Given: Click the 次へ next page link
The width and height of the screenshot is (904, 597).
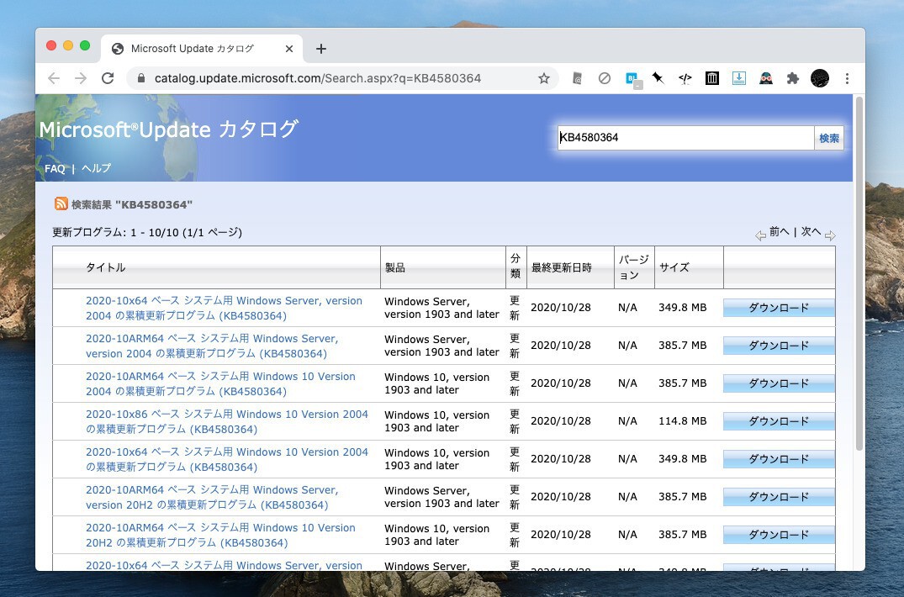Looking at the screenshot, I should 811,232.
